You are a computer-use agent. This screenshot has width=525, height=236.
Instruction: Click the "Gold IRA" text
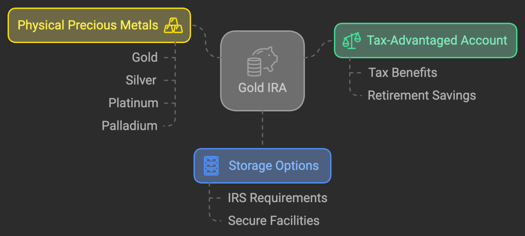pyautogui.click(x=262, y=88)
